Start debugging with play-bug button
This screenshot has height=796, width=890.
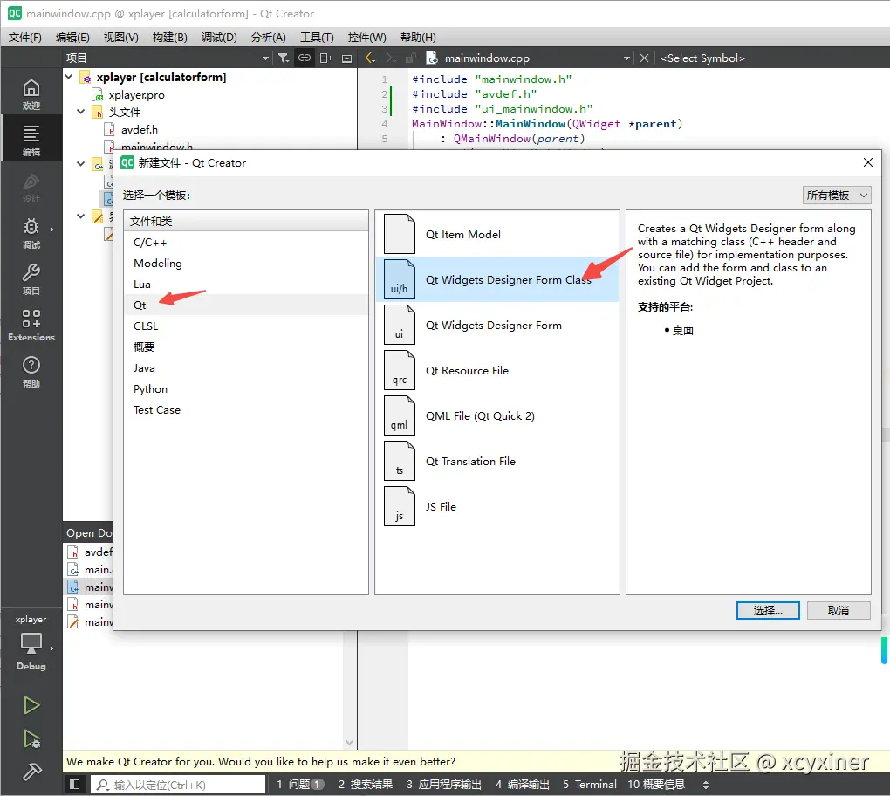31,738
